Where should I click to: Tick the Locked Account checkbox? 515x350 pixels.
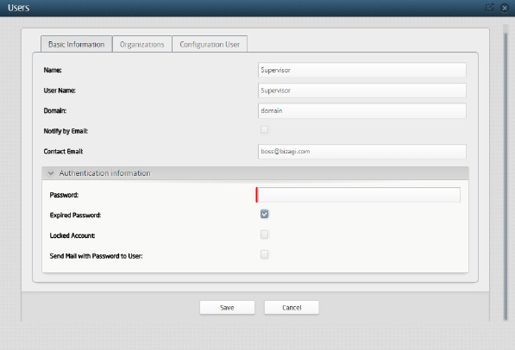[x=264, y=234]
